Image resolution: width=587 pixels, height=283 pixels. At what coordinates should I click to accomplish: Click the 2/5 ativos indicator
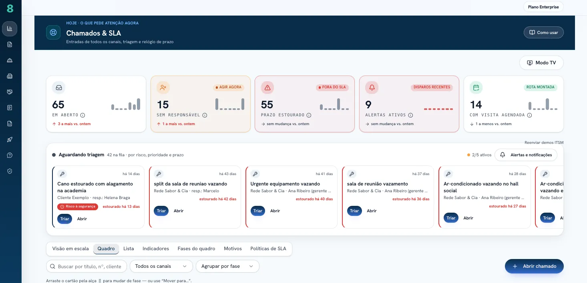coord(479,155)
